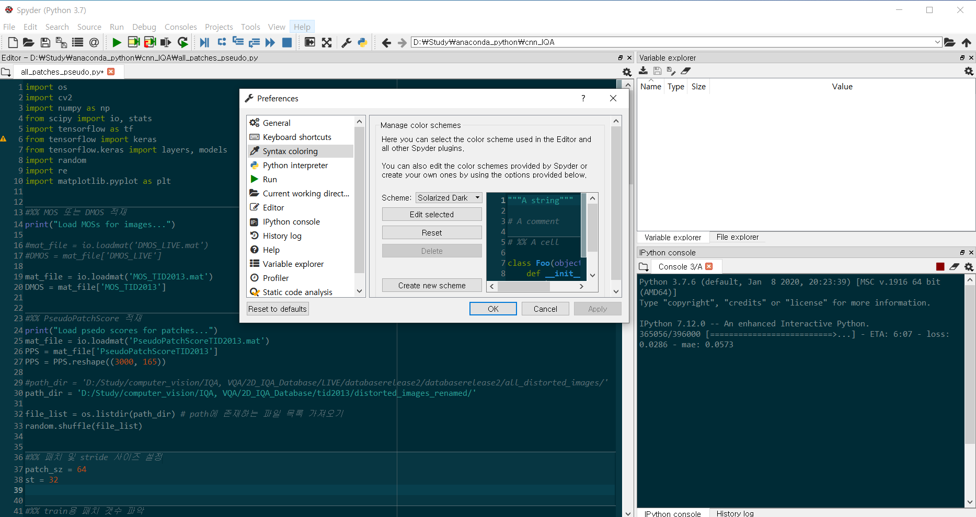Select IPython console in Preferences list
The width and height of the screenshot is (976, 517).
point(301,221)
